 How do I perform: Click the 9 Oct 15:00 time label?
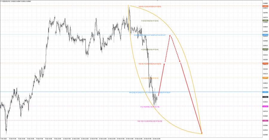click(x=49, y=139)
